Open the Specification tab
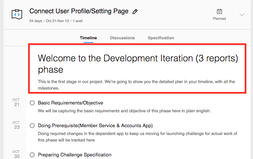Viewport: 253px width, 159px height. coord(161,38)
